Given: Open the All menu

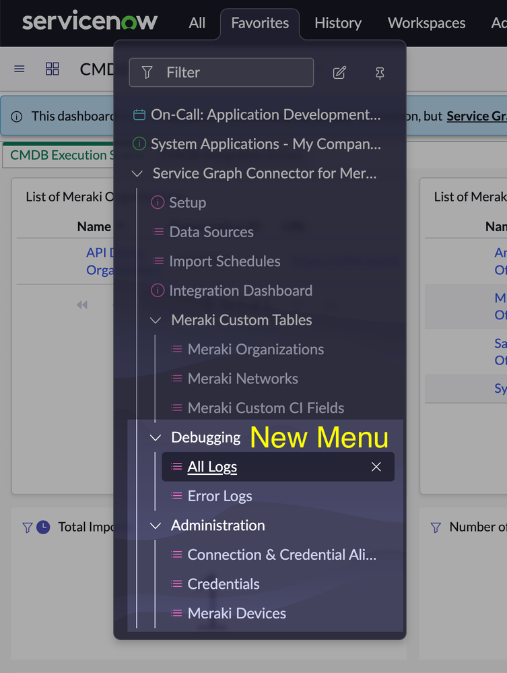Looking at the screenshot, I should click(197, 23).
